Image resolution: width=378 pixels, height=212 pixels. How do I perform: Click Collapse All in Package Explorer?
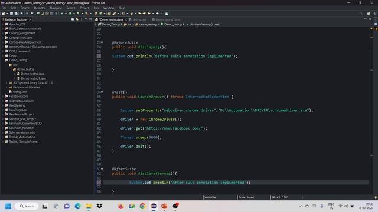(x=72, y=19)
